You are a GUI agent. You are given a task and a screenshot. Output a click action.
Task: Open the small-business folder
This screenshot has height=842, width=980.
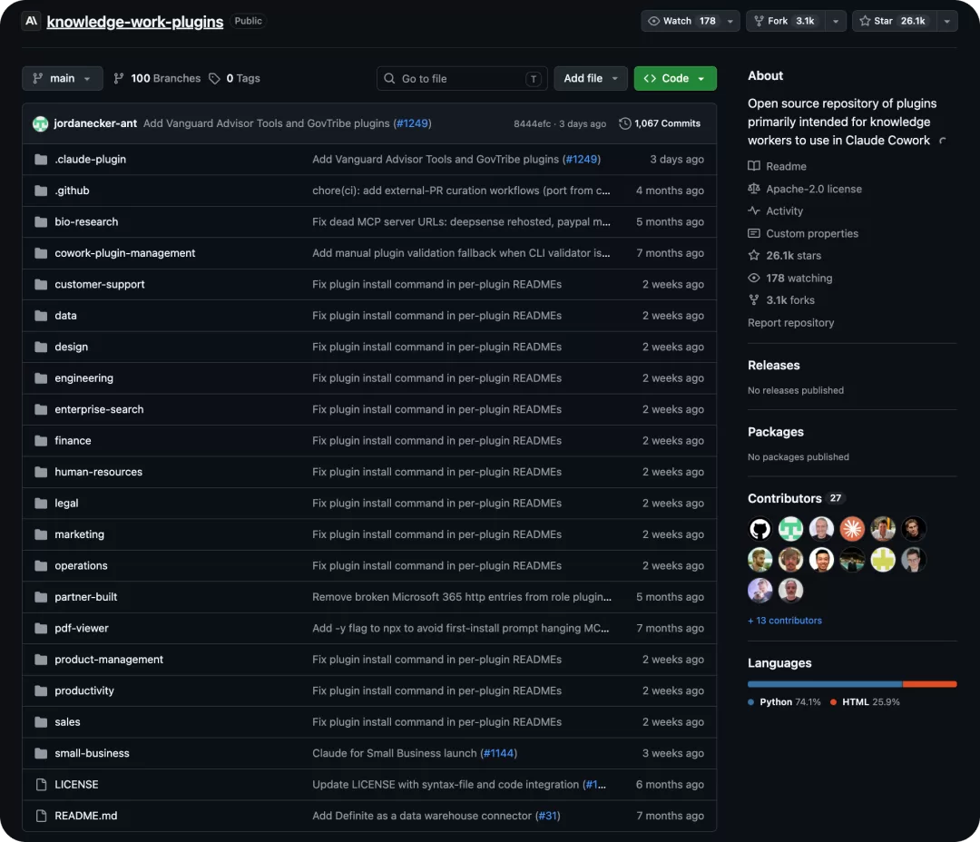[92, 753]
